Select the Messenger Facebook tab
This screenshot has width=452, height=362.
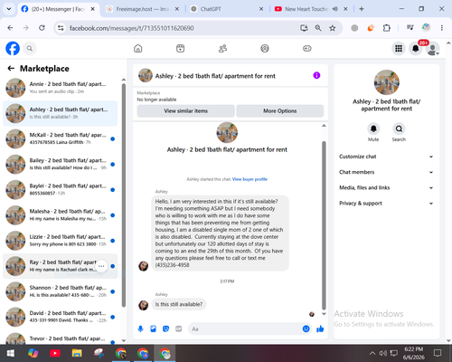coord(58,9)
